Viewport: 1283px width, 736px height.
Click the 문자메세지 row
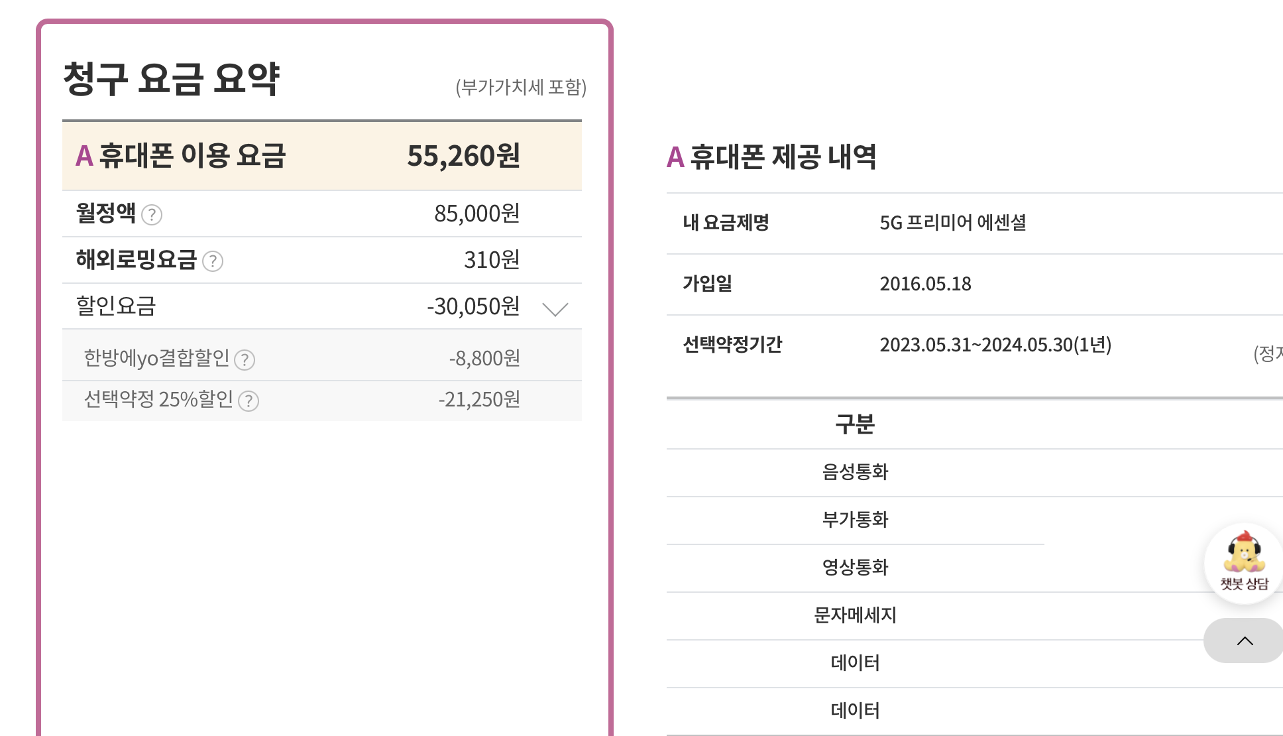pyautogui.click(x=855, y=615)
